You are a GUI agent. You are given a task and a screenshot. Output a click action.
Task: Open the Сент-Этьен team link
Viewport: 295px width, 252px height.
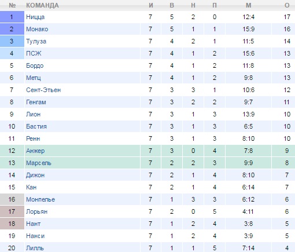tap(43, 90)
